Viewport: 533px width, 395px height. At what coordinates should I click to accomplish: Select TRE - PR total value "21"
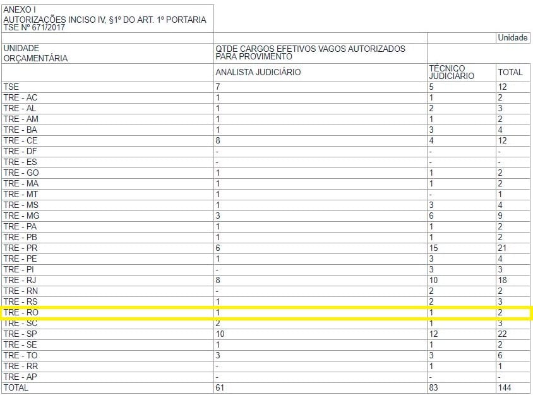coord(502,248)
